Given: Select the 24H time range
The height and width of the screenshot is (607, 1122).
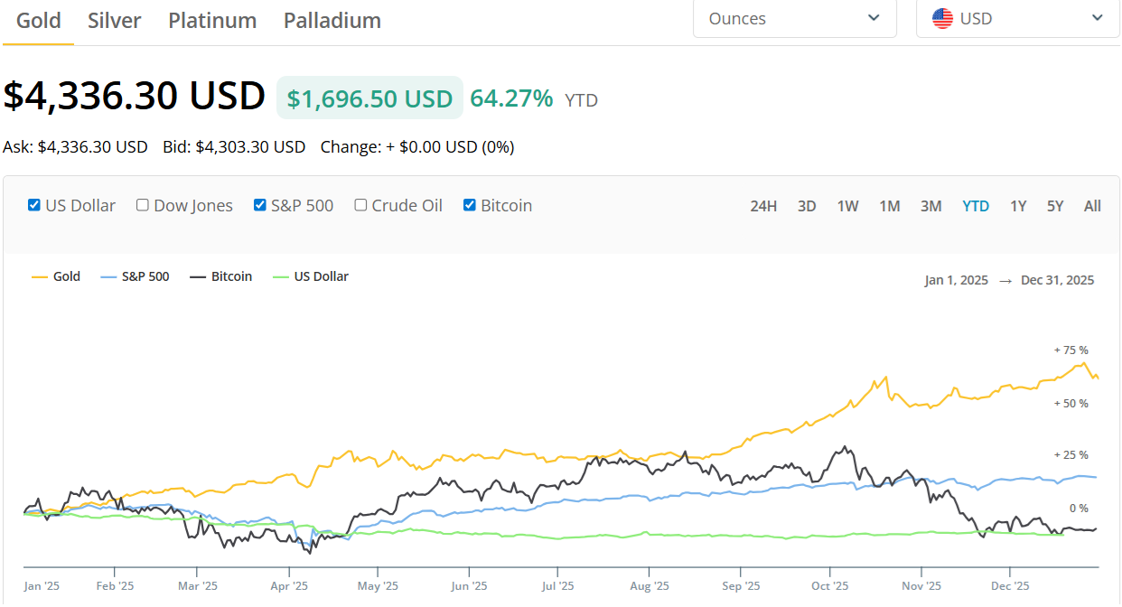Looking at the screenshot, I should click(x=763, y=206).
